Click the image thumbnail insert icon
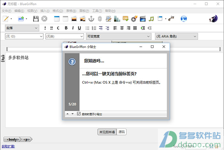Viewport: 224px width, 150px height. tap(83, 19)
